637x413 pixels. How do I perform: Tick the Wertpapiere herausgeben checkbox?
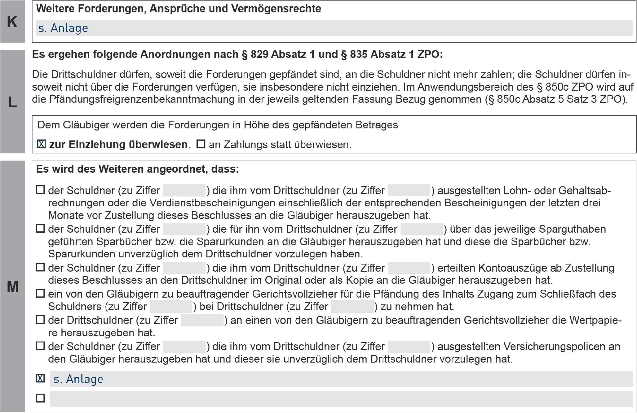tap(40, 320)
